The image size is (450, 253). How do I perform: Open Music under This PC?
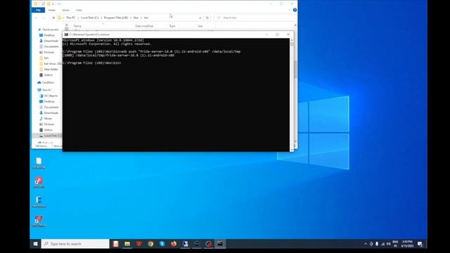point(48,119)
